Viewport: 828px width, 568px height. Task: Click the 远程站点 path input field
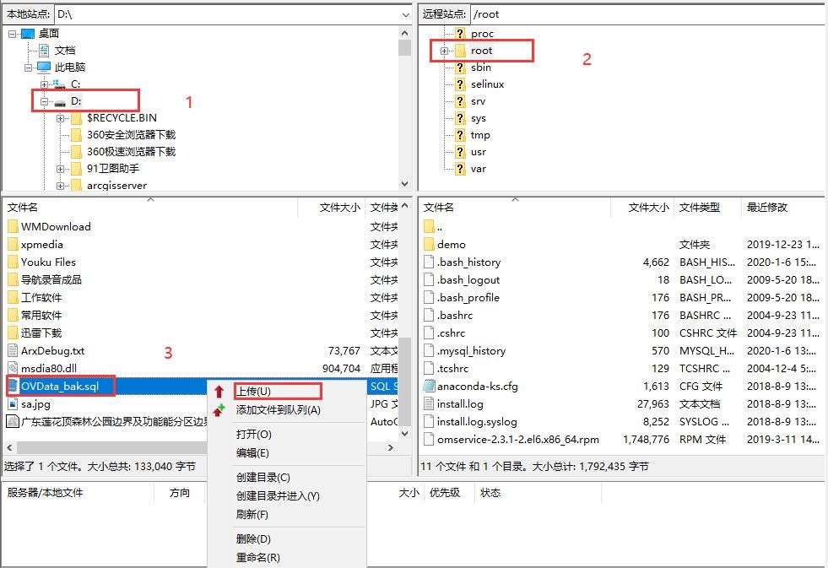point(641,14)
